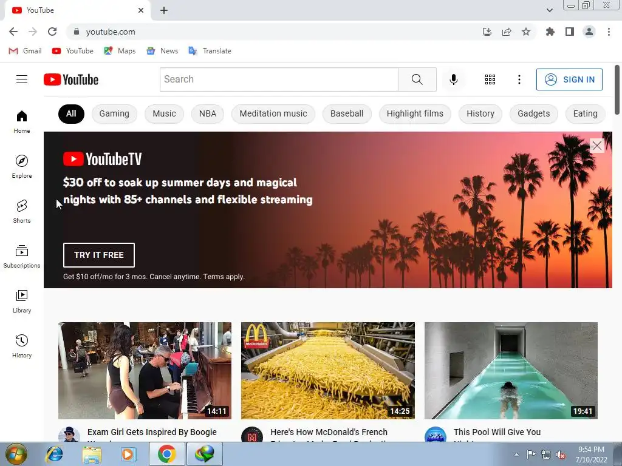Open the pool video thumbnail
Viewport: 622px width, 466px height.
(511, 371)
